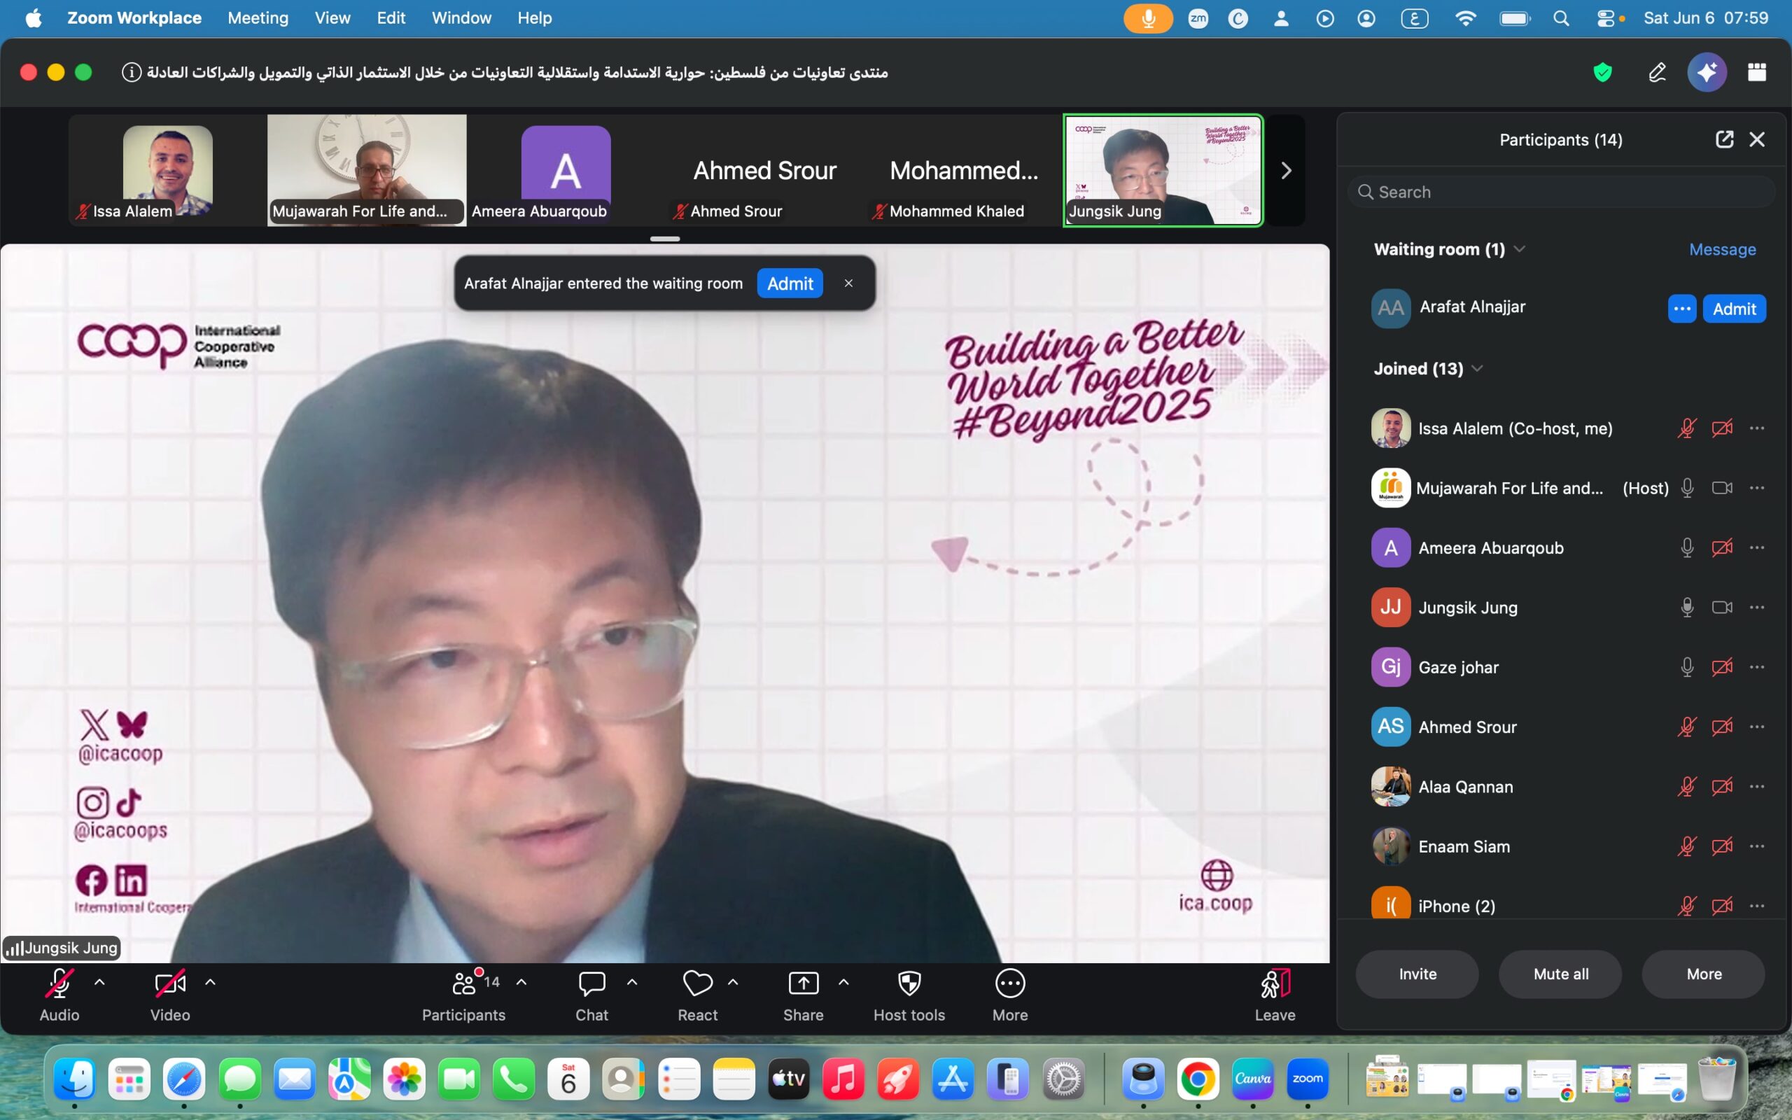Screen dimensions: 1792x1120
Task: Expand video options arrow next to Video
Action: pos(210,982)
